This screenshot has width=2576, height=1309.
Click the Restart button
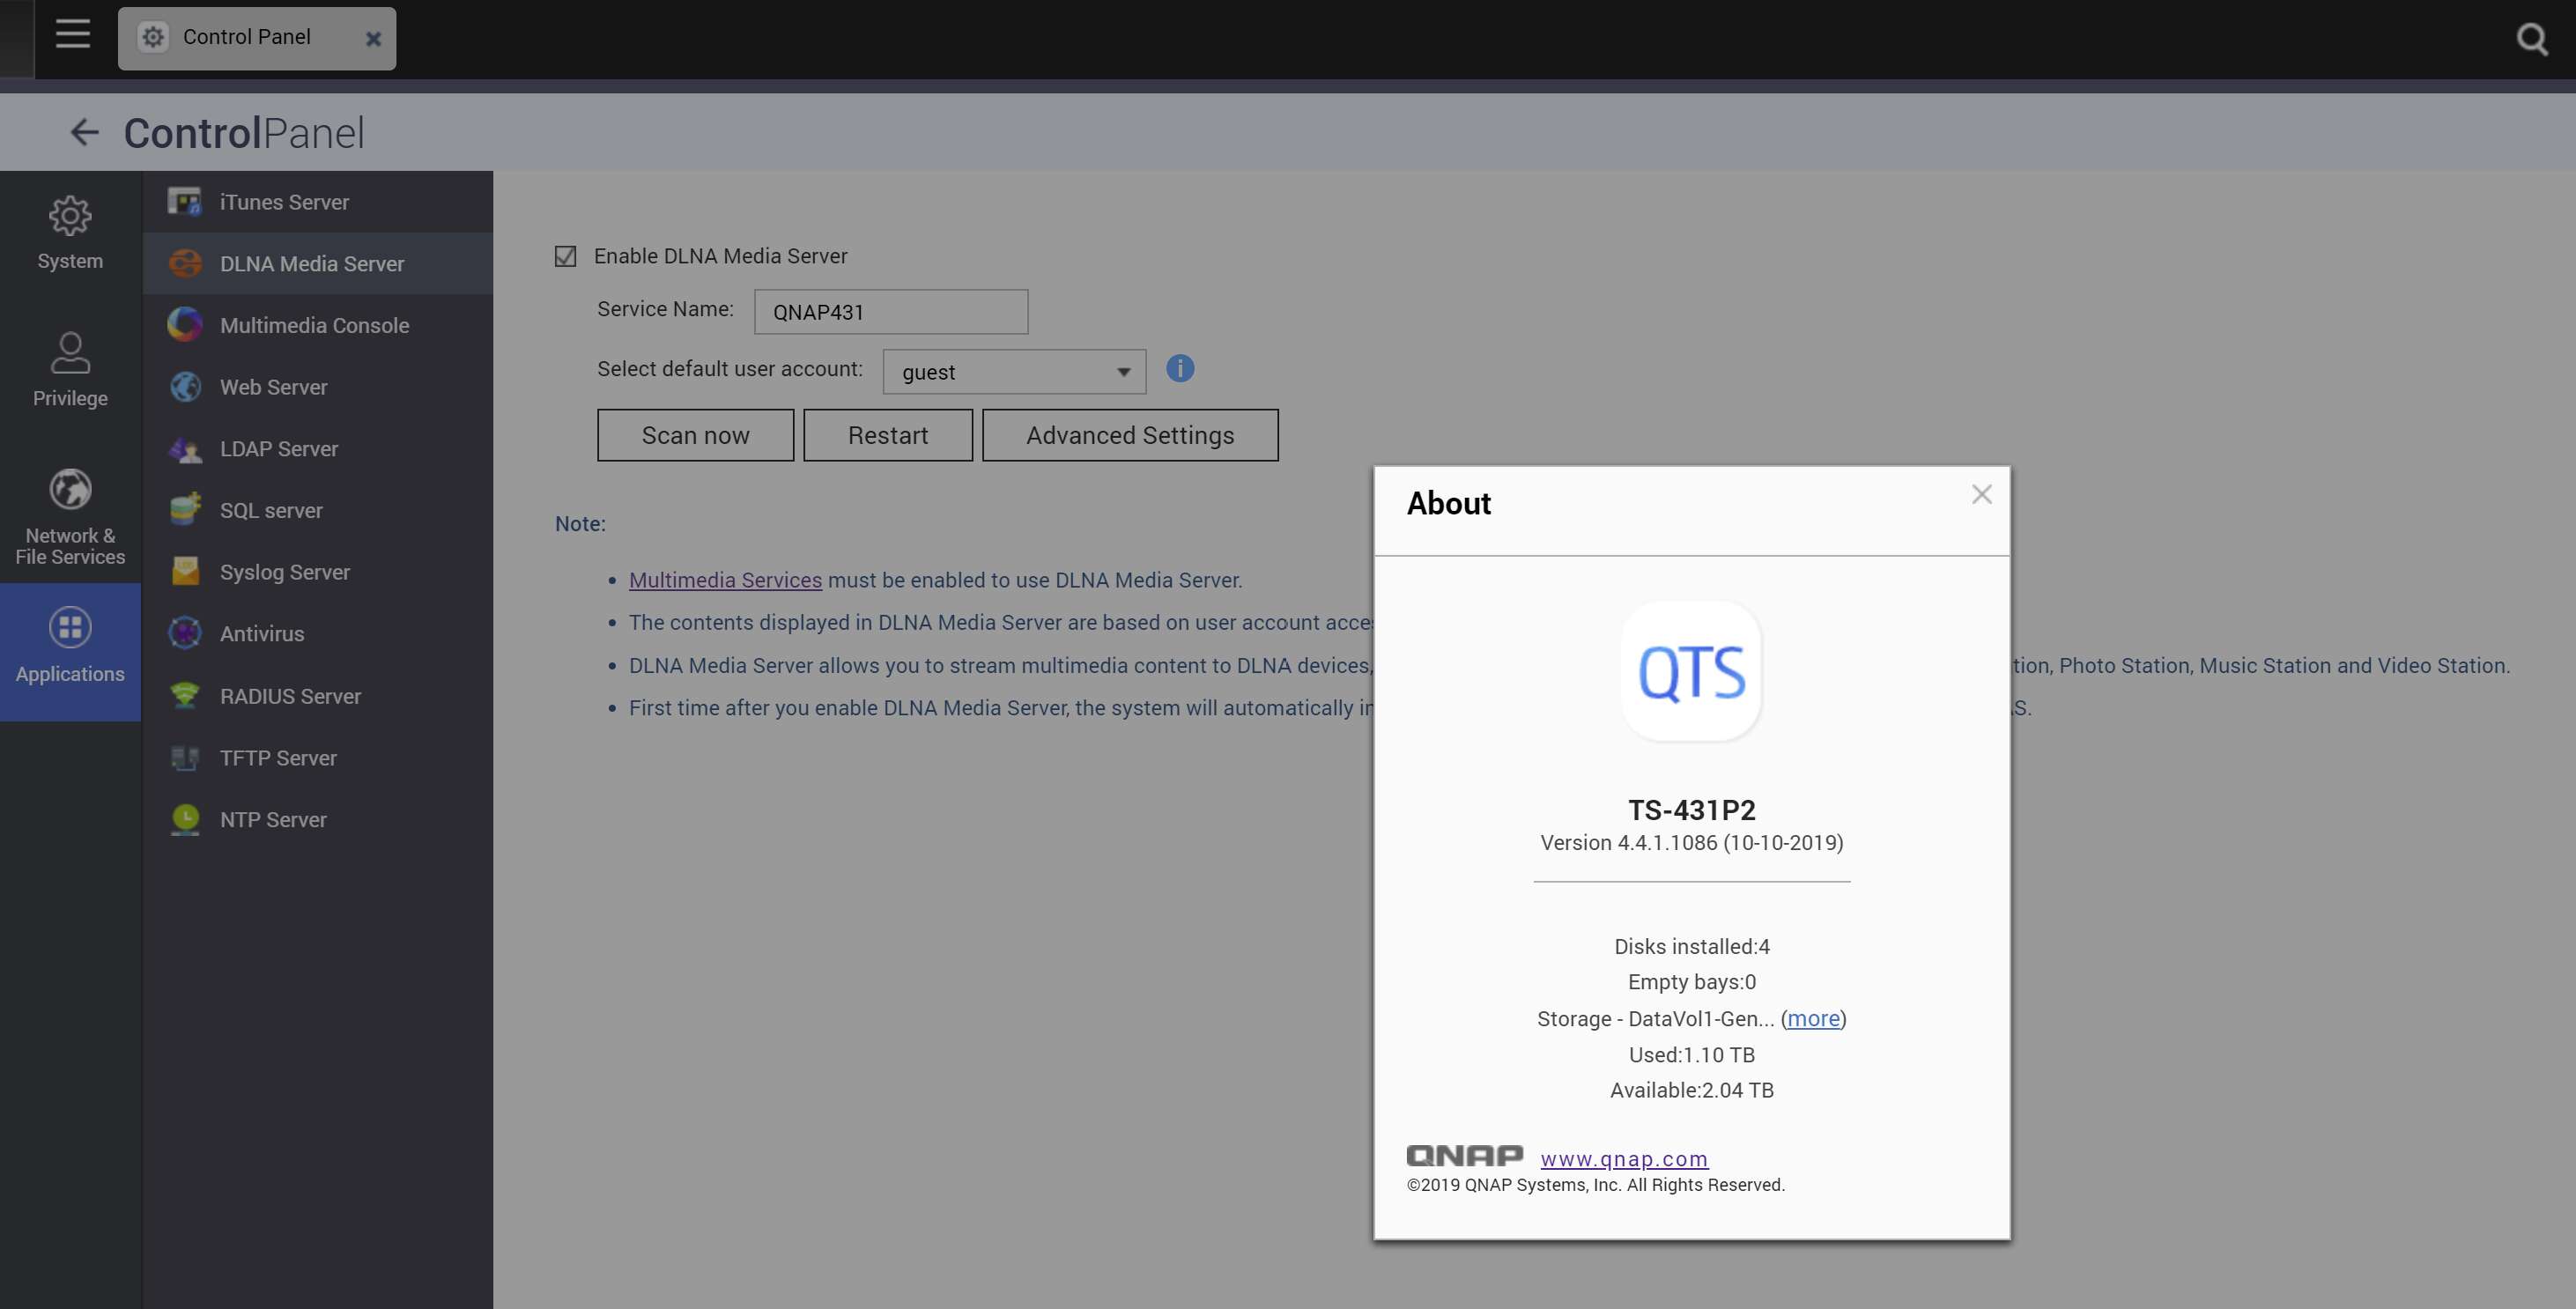tap(888, 435)
